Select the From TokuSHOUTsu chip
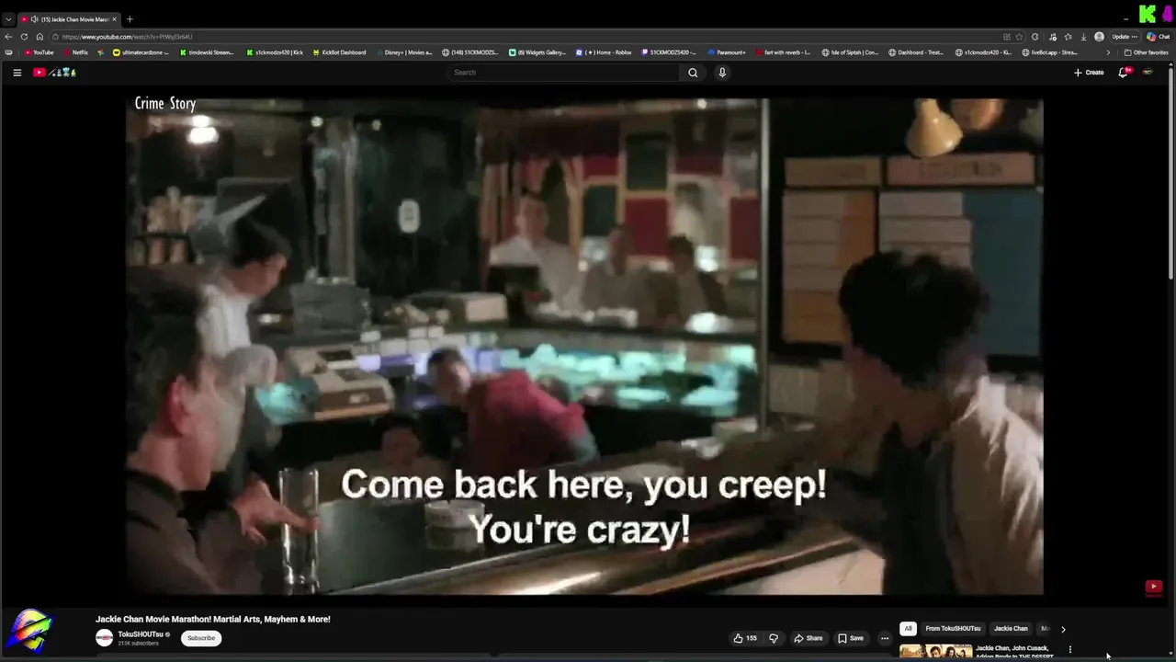Screen dimensions: 1176x662 click(953, 629)
